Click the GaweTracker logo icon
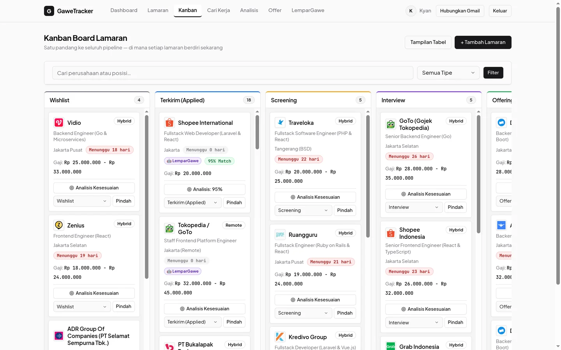Image resolution: width=561 pixels, height=350 pixels. tap(49, 11)
